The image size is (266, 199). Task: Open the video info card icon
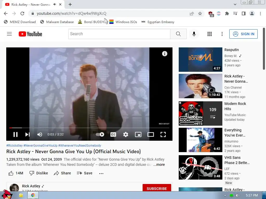[164, 54]
